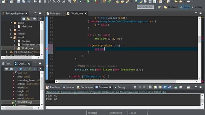Collapse the game package tree node

coord(11,23)
